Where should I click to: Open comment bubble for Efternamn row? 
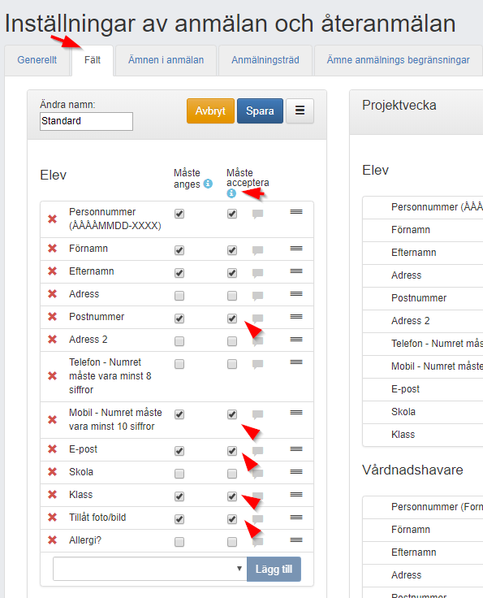click(258, 273)
